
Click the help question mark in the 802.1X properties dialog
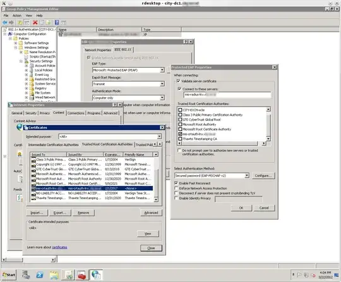186,42
